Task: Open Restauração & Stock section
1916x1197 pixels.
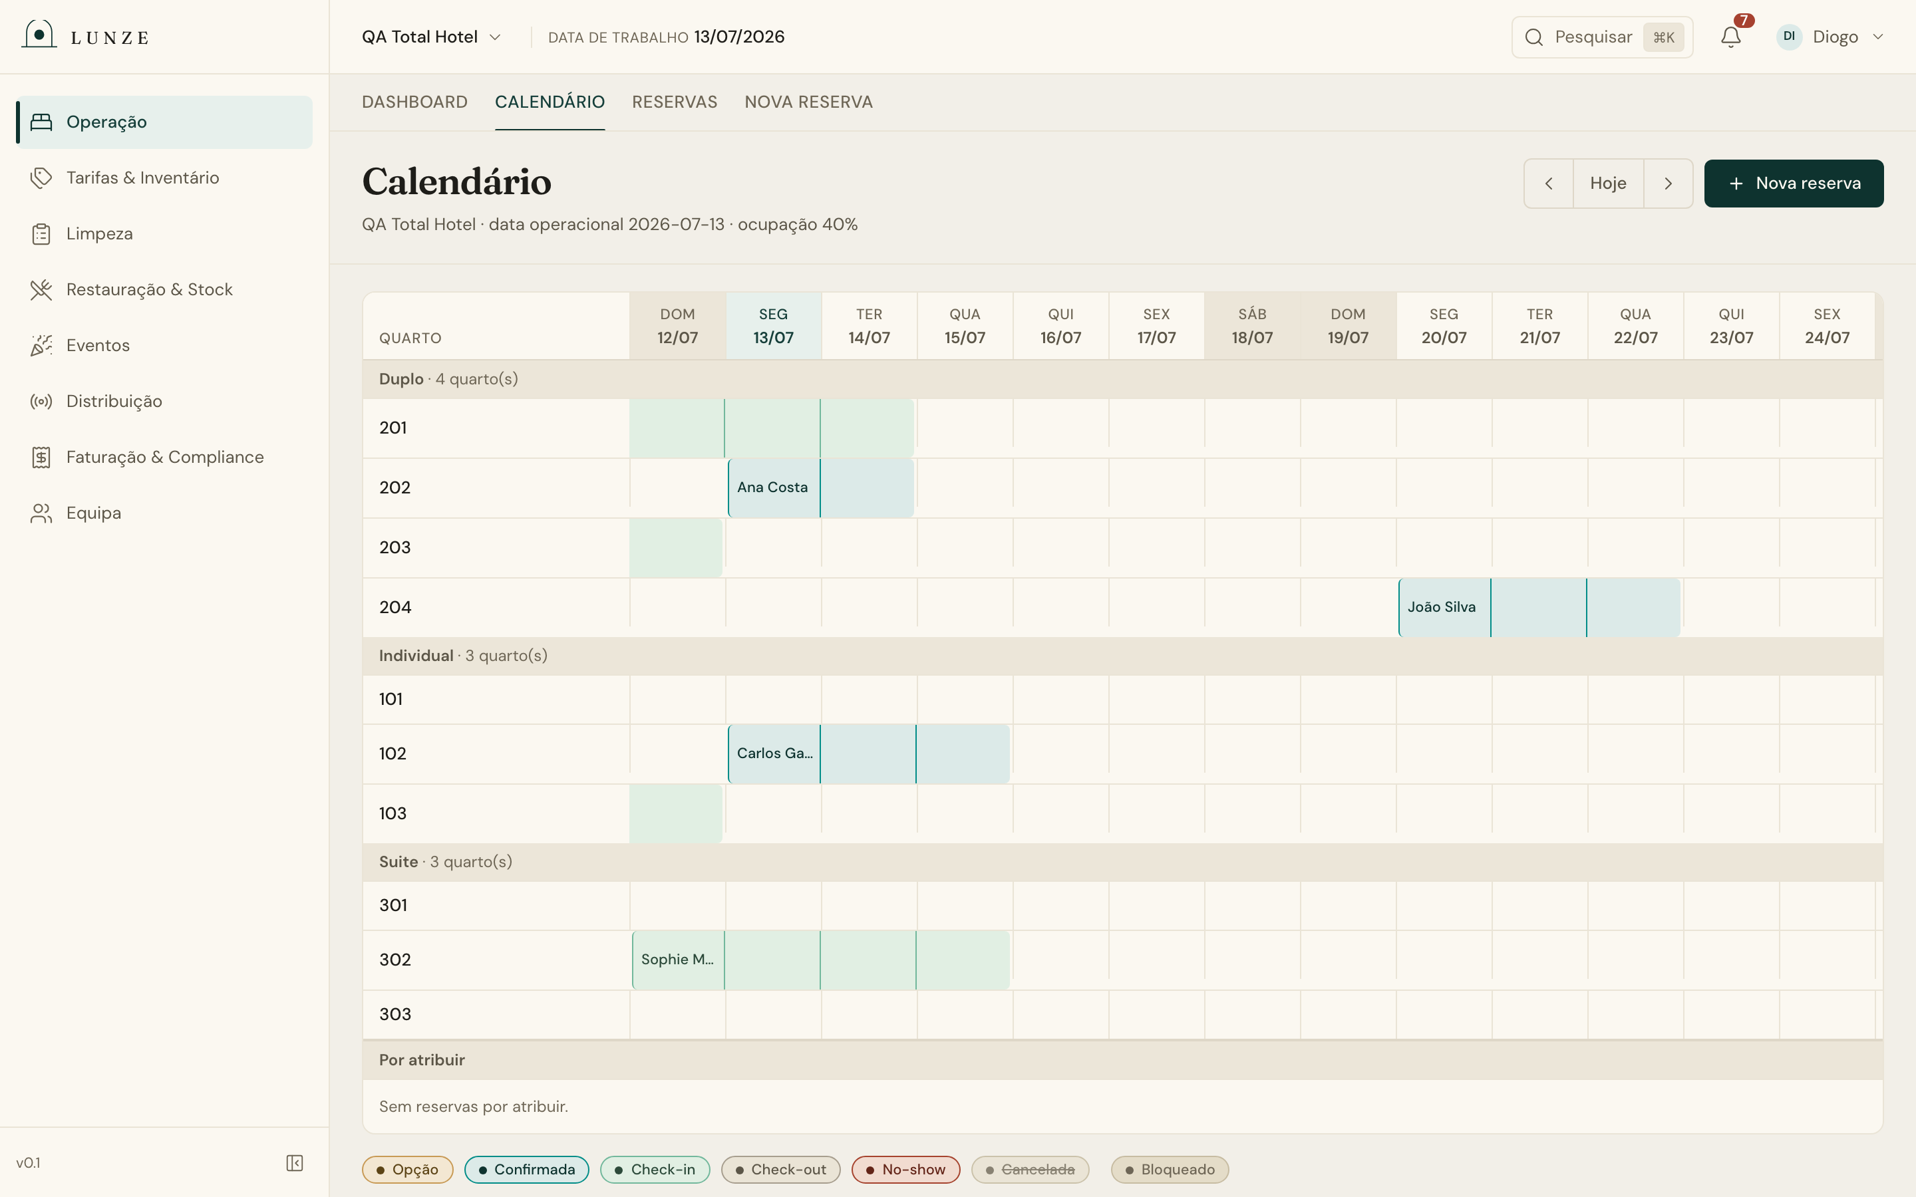Action: (164, 290)
